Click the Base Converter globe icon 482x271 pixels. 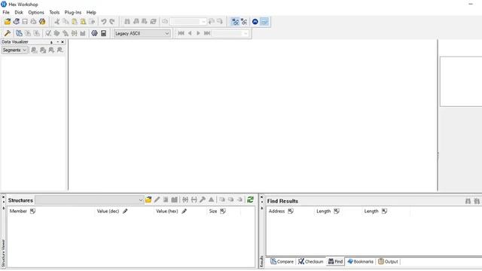(95, 33)
